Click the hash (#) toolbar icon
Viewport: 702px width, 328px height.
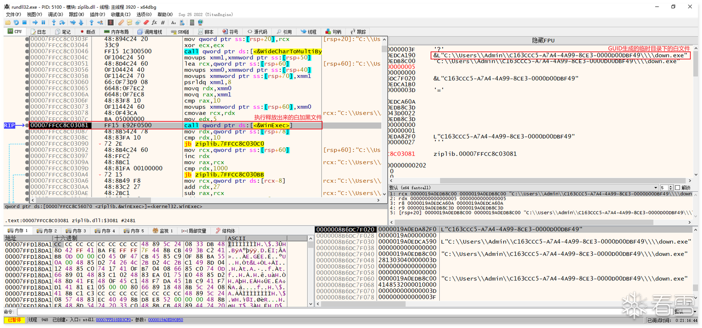[163, 22]
